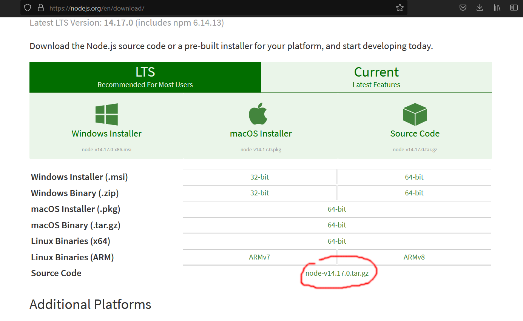This screenshot has height=321, width=523.
Task: Download 32-bit Windows Installer (.msi)
Action: point(259,177)
